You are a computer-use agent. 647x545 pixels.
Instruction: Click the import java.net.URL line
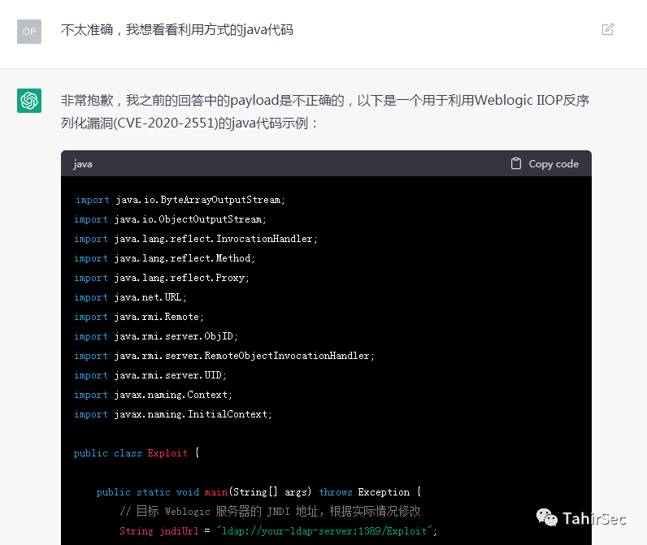pos(130,297)
